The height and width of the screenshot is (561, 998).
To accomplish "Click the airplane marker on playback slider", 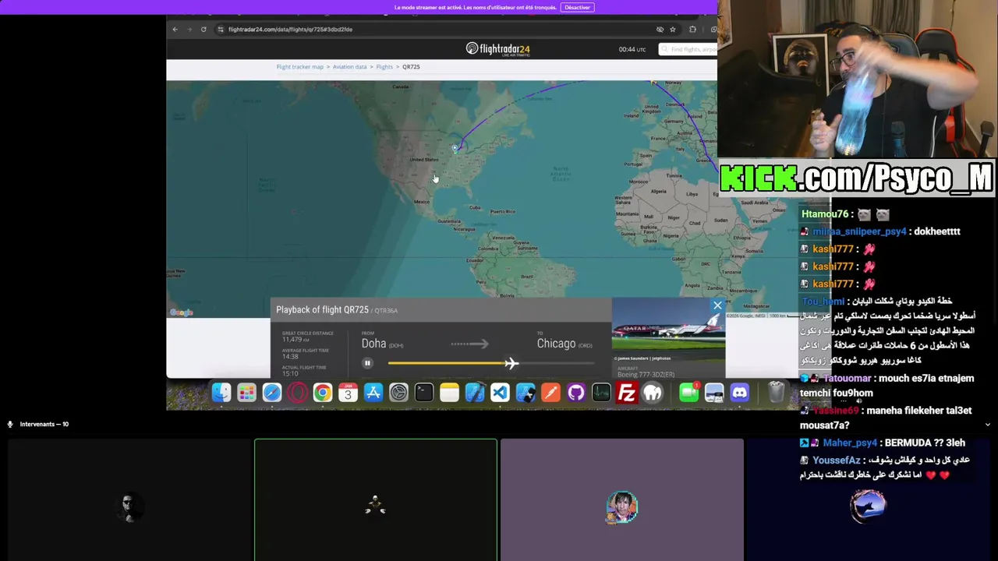I will 511,363.
